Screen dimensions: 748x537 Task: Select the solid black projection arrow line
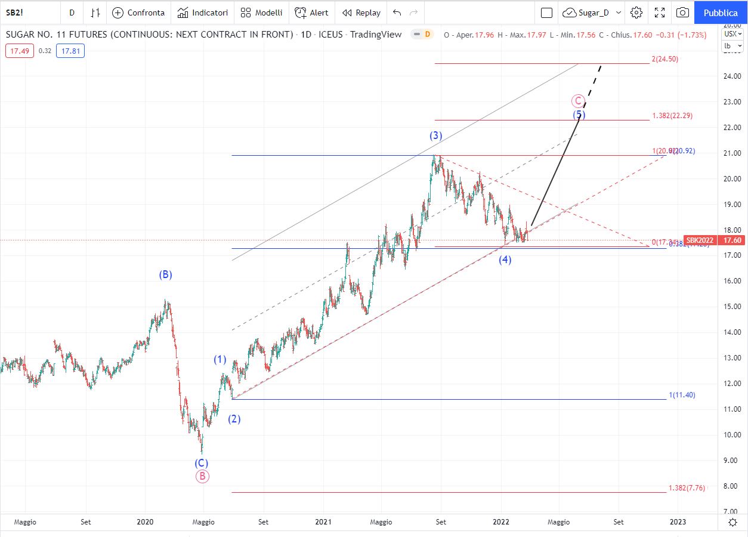pyautogui.click(x=555, y=172)
